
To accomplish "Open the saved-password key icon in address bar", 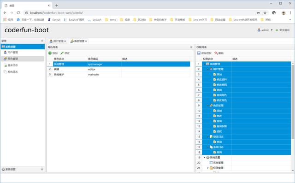I will pos(258,13).
